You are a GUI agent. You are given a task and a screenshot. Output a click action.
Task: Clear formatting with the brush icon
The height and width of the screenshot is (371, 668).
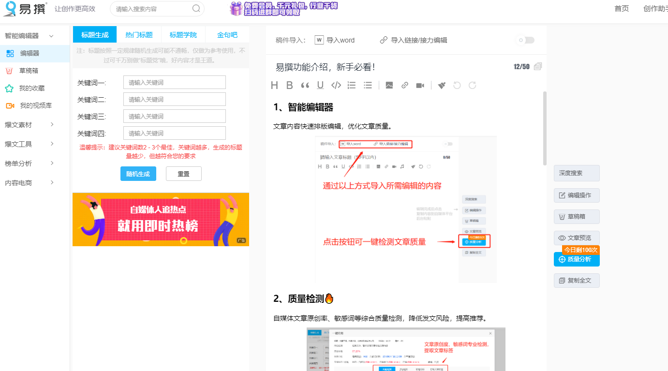441,85
